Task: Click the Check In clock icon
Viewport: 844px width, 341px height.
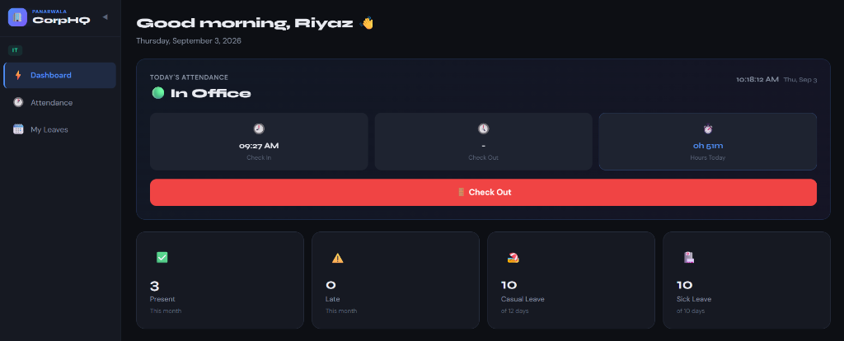Action: pyautogui.click(x=259, y=128)
